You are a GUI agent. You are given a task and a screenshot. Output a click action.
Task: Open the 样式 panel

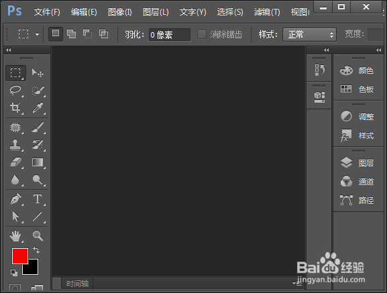pyautogui.click(x=357, y=135)
